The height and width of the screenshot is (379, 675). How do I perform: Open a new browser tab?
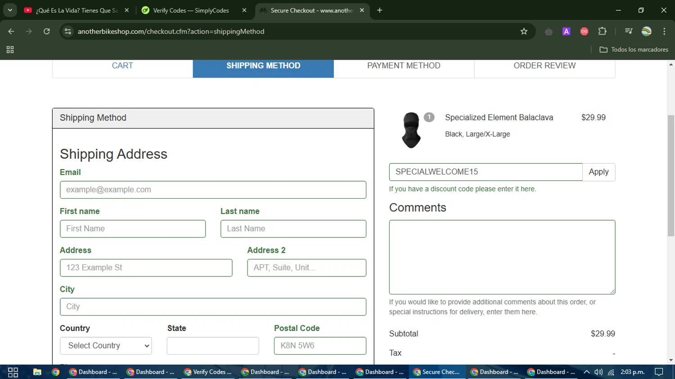tap(380, 10)
